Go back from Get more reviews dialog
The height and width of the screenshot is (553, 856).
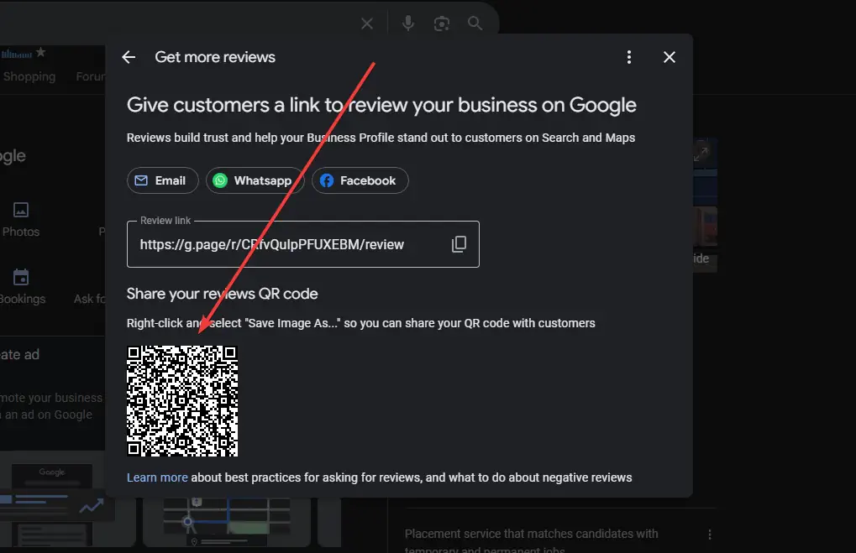pos(129,57)
